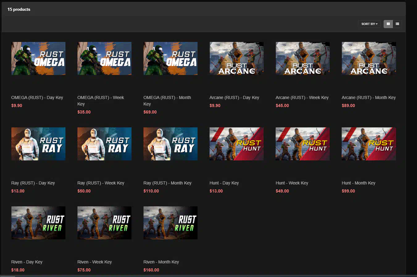417x277 pixels.
Task: Click the Hunt - Week Key title
Action: tap(292, 183)
